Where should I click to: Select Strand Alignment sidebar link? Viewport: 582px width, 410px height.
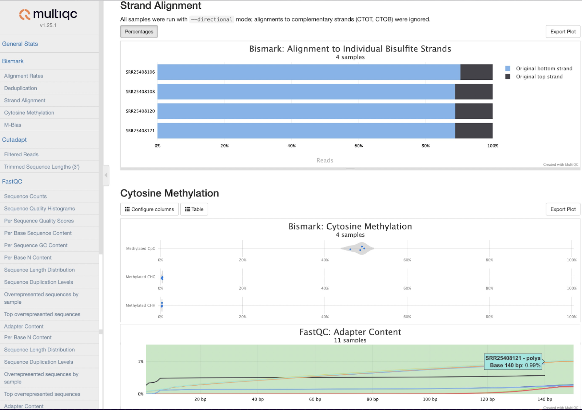tap(25, 100)
